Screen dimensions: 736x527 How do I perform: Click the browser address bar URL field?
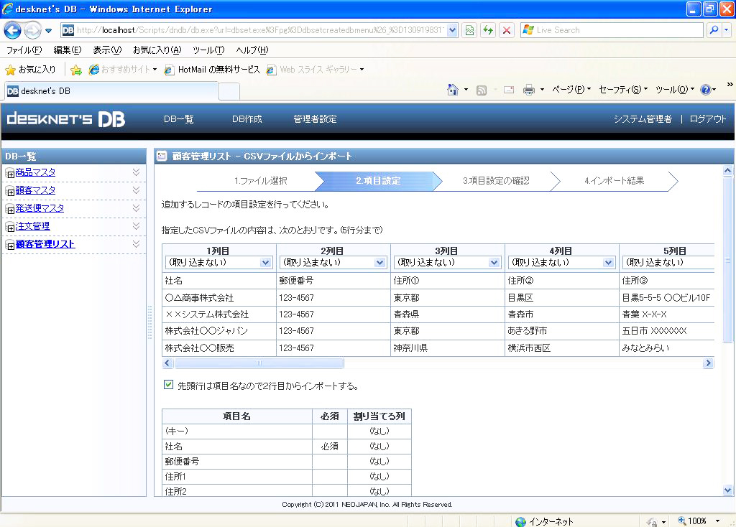(x=262, y=30)
